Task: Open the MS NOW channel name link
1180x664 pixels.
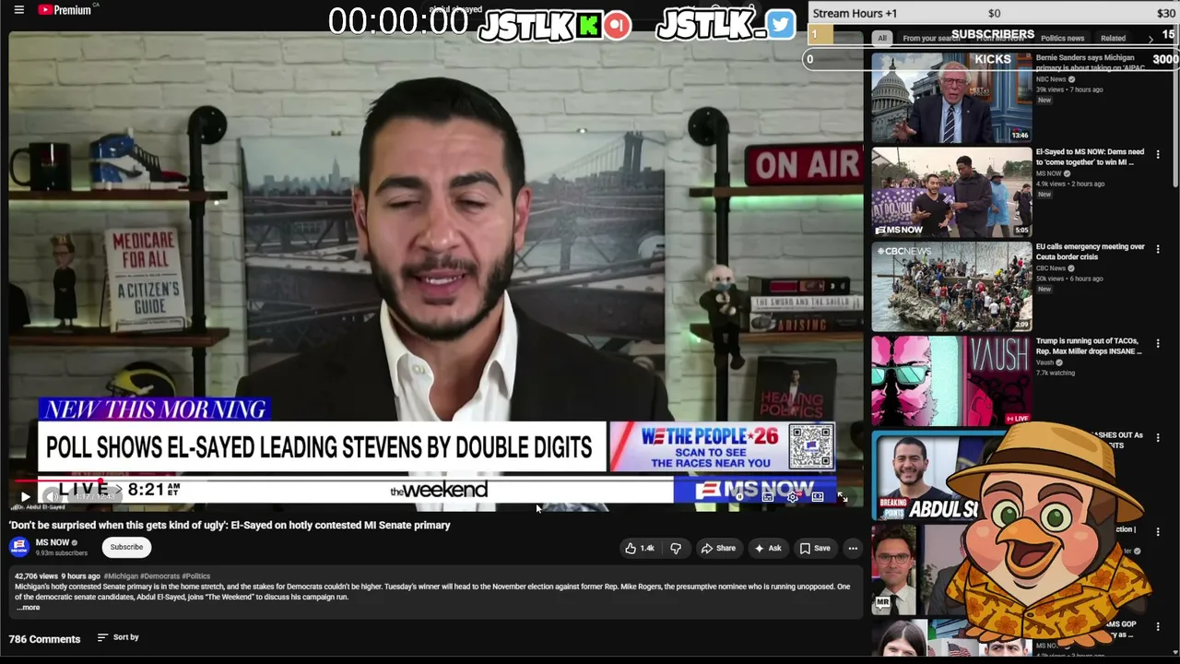Action: [52, 542]
